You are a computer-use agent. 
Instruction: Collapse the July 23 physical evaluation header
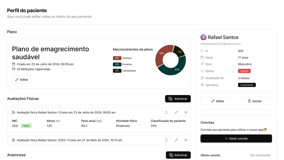click(66, 112)
